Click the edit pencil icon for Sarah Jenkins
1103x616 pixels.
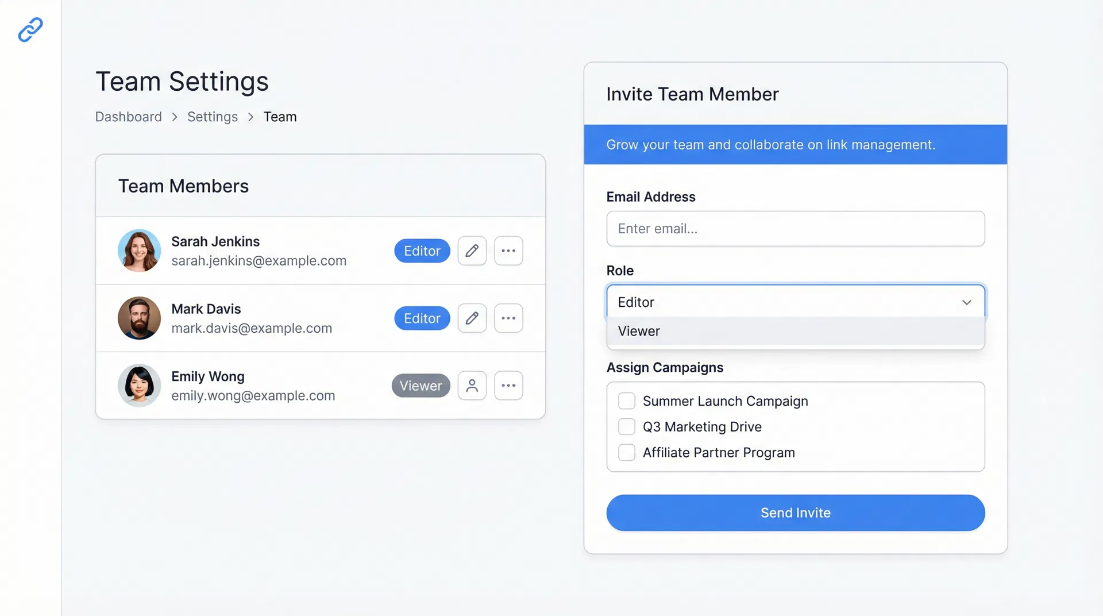(x=472, y=251)
